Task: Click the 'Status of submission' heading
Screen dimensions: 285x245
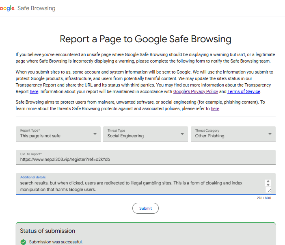Action: point(47,231)
